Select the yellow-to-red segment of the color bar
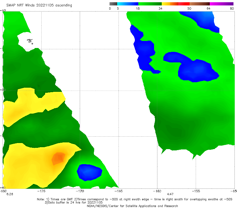This screenshot has width=237, height=208. [x=176, y=4]
